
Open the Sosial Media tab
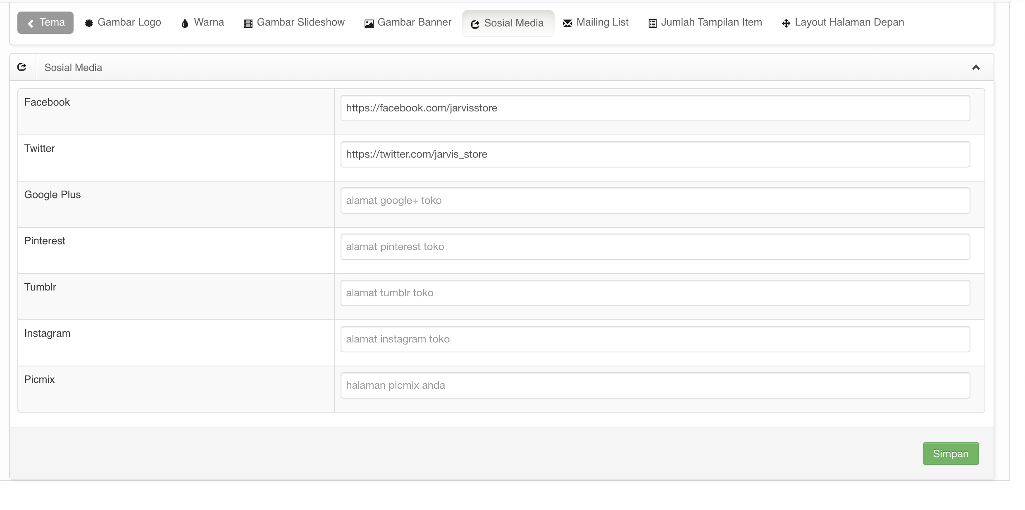click(x=508, y=23)
